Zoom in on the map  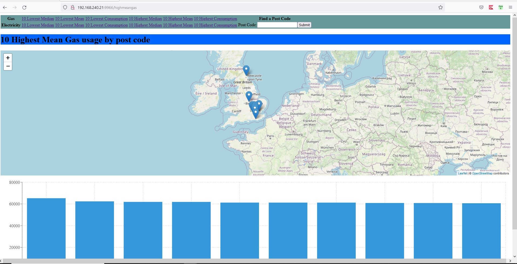tap(8, 58)
